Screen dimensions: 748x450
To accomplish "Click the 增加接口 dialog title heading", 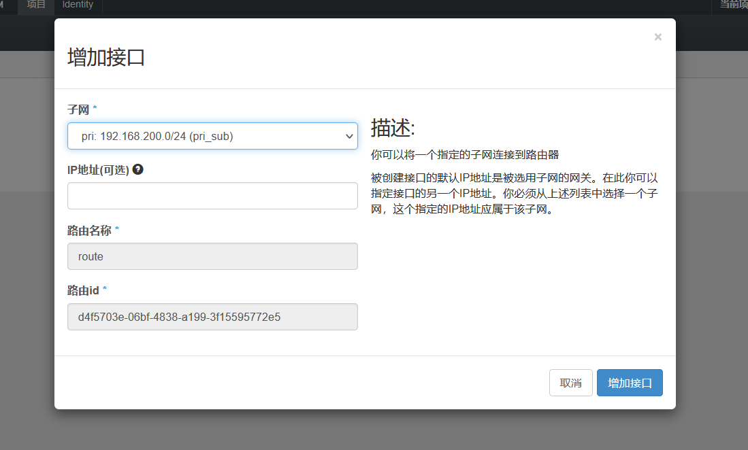I will [x=106, y=57].
